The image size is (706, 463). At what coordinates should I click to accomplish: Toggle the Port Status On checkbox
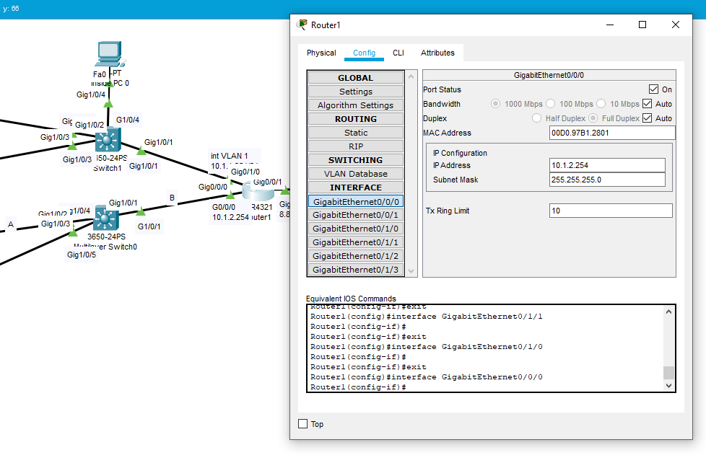tap(654, 89)
